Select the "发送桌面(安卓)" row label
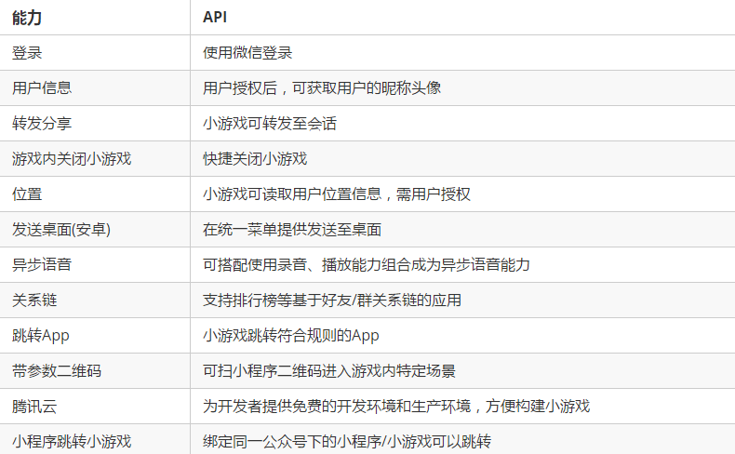The image size is (735, 454). click(61, 230)
